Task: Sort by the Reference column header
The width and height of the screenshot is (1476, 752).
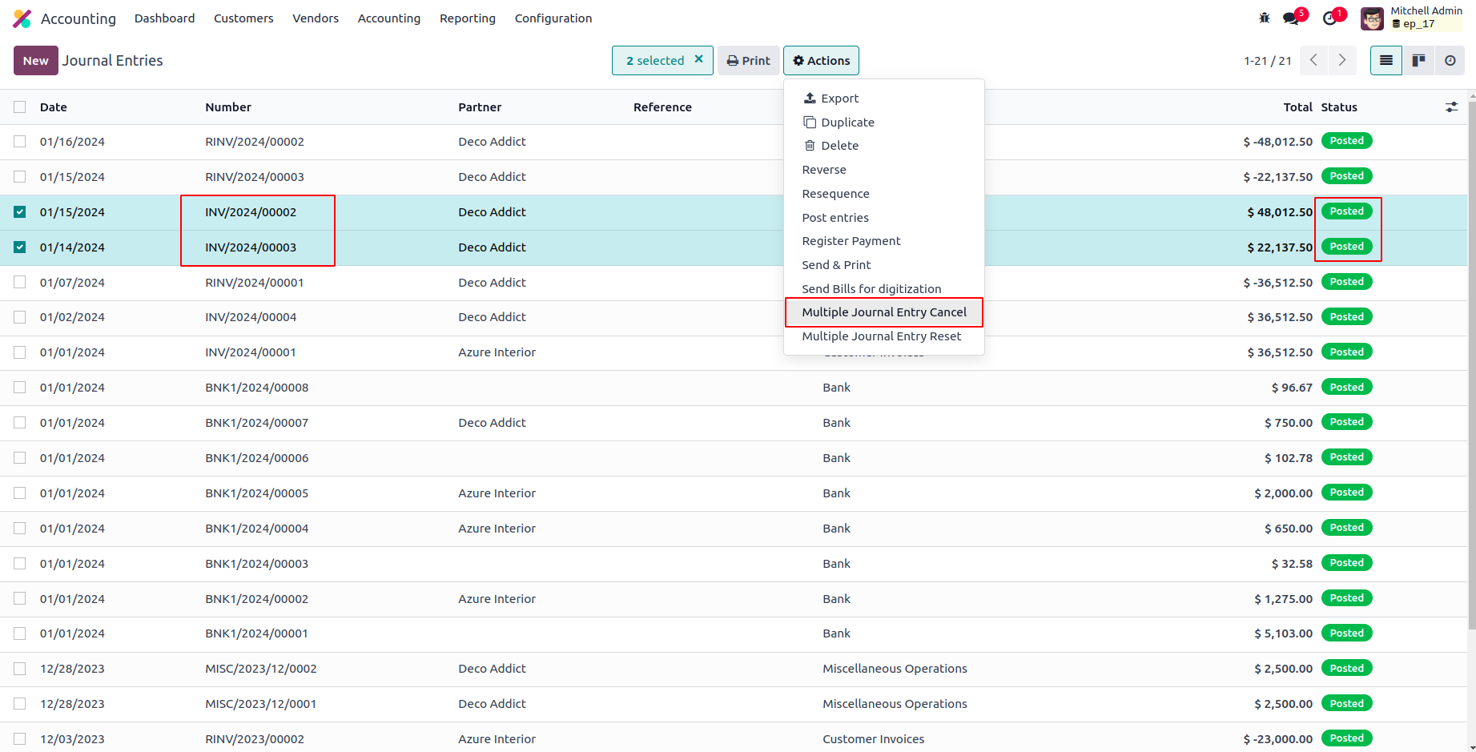Action: tap(662, 107)
